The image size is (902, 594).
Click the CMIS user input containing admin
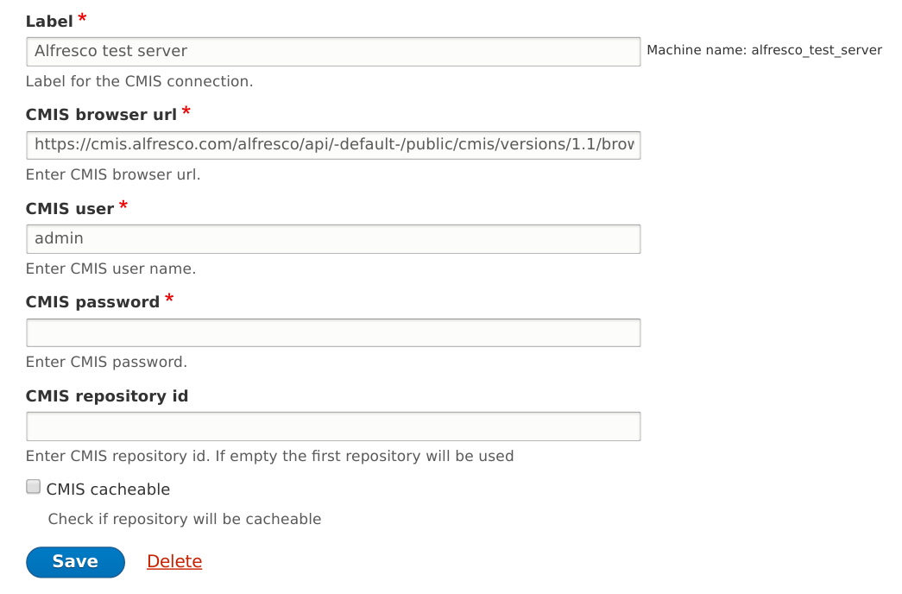click(332, 239)
